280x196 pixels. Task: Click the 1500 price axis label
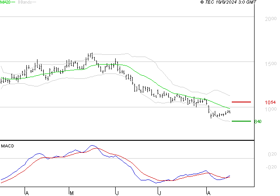click(x=271, y=64)
